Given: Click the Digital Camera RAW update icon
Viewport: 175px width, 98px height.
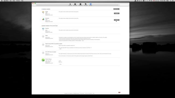Looking at the screenshot, I should [x=43, y=45].
